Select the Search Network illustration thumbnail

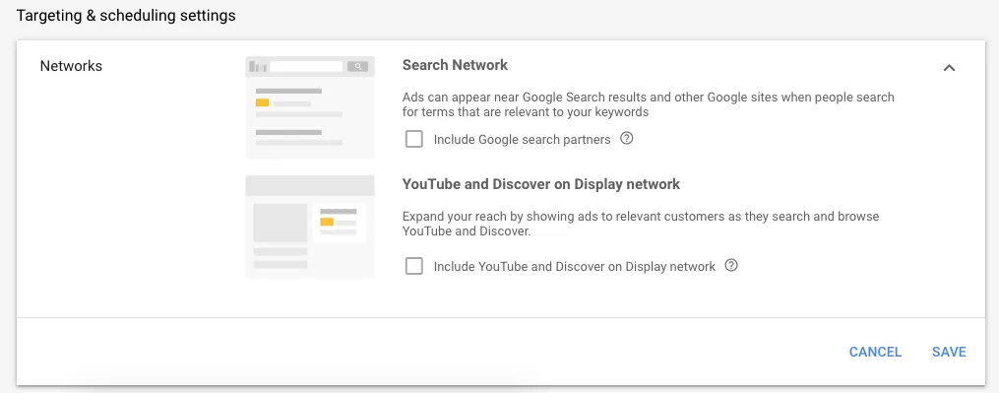pyautogui.click(x=310, y=107)
